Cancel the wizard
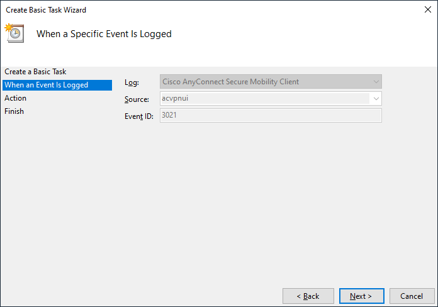 412,296
